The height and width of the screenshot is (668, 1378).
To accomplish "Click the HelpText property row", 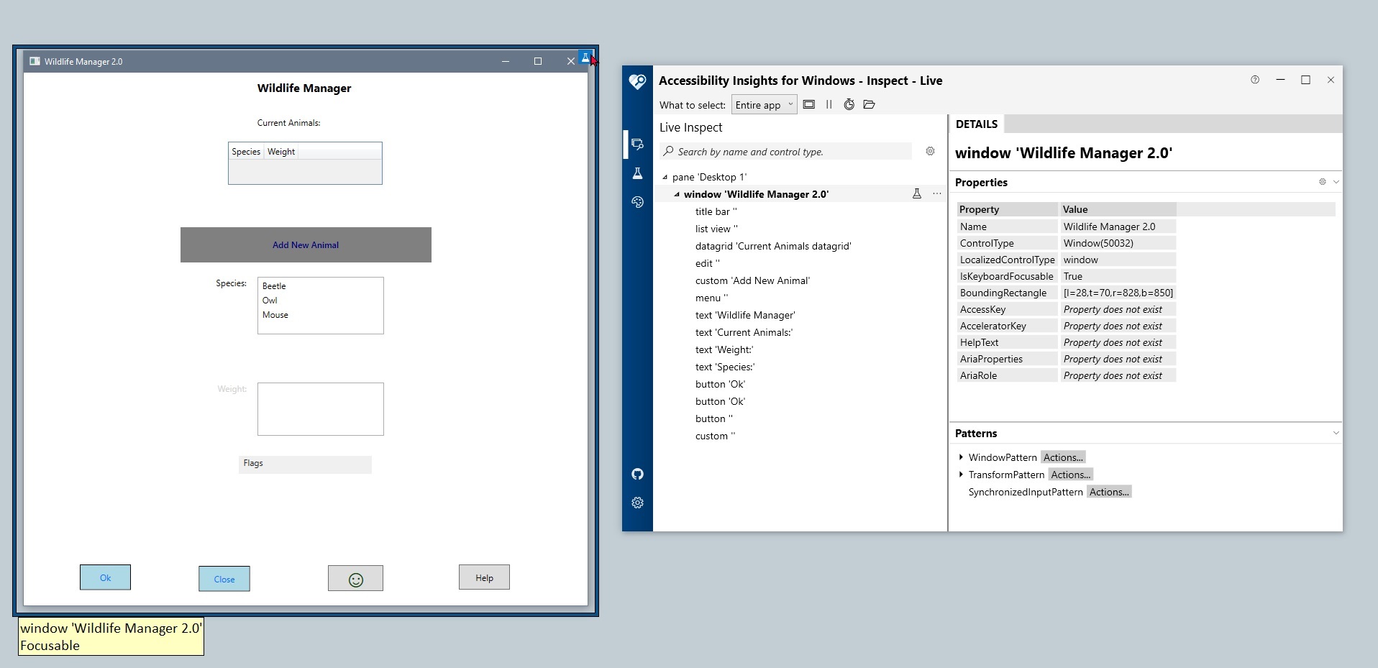I will (1067, 342).
